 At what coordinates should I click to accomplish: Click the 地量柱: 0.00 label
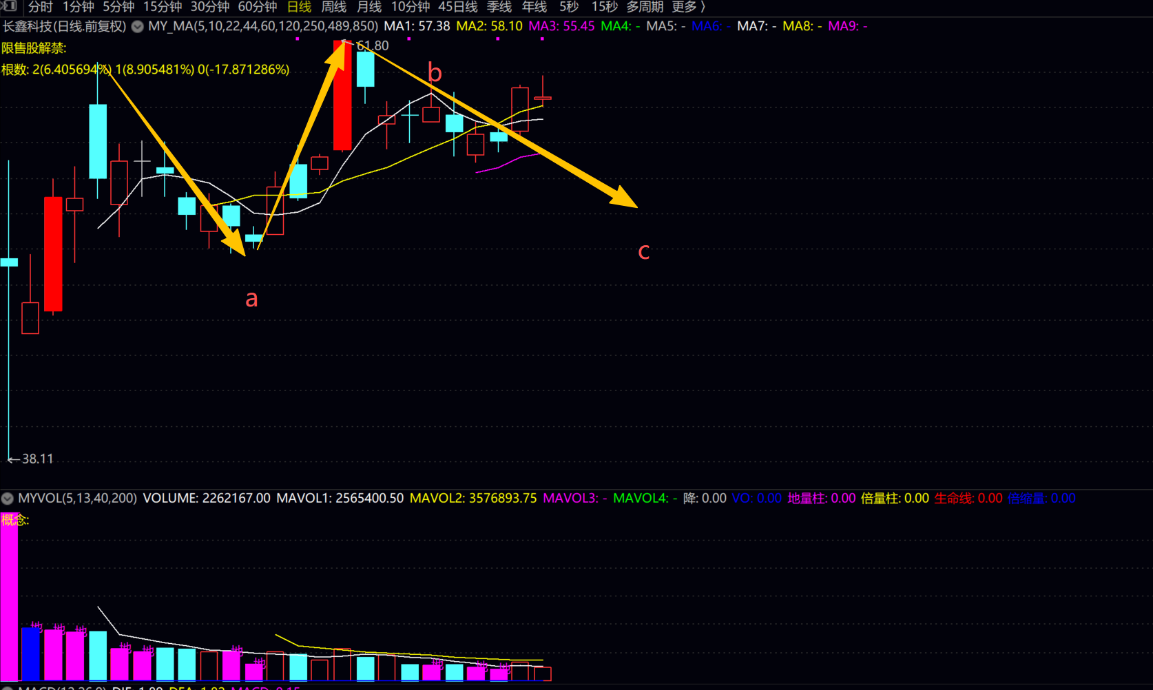pyautogui.click(x=822, y=498)
